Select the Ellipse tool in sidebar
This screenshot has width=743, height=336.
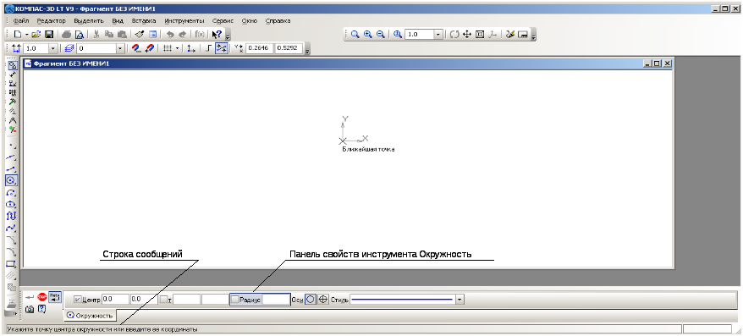pos(12,204)
